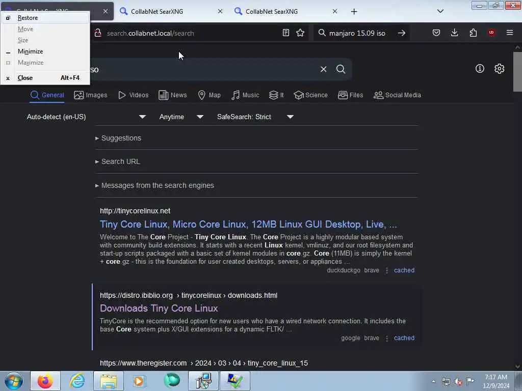The height and width of the screenshot is (391, 522).
Task: Open the Downloads panel icon
Action: coord(454,33)
